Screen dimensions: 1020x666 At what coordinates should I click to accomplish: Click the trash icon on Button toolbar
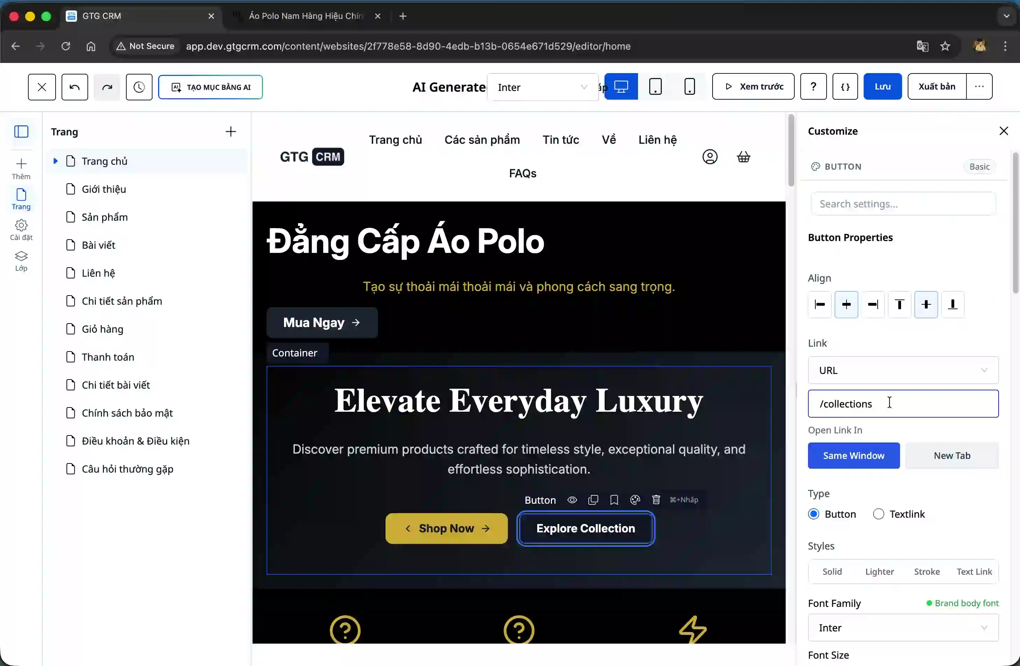[656, 500]
